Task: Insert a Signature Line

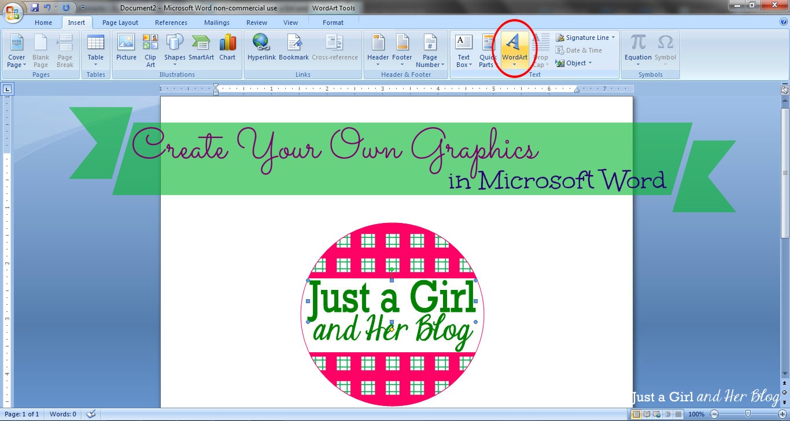Action: click(582, 38)
